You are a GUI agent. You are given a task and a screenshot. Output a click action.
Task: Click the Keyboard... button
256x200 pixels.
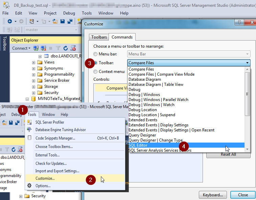[x=213, y=195]
